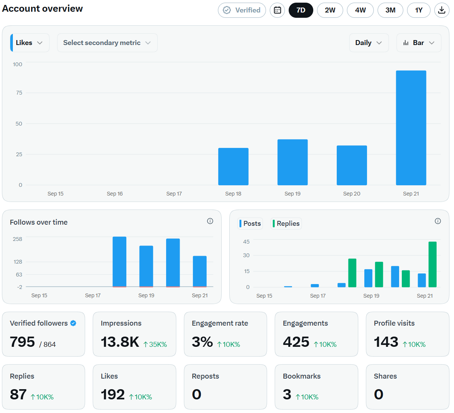Click the 3% engagement rate value
Screen dimensions: 454x413
tap(202, 342)
